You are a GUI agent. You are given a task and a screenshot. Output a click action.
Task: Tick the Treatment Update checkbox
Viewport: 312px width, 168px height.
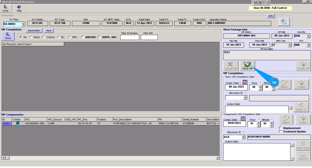[281, 132]
